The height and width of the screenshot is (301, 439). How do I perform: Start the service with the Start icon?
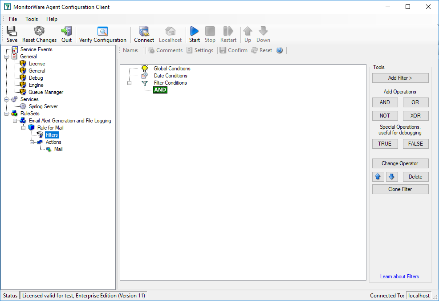coord(194,31)
